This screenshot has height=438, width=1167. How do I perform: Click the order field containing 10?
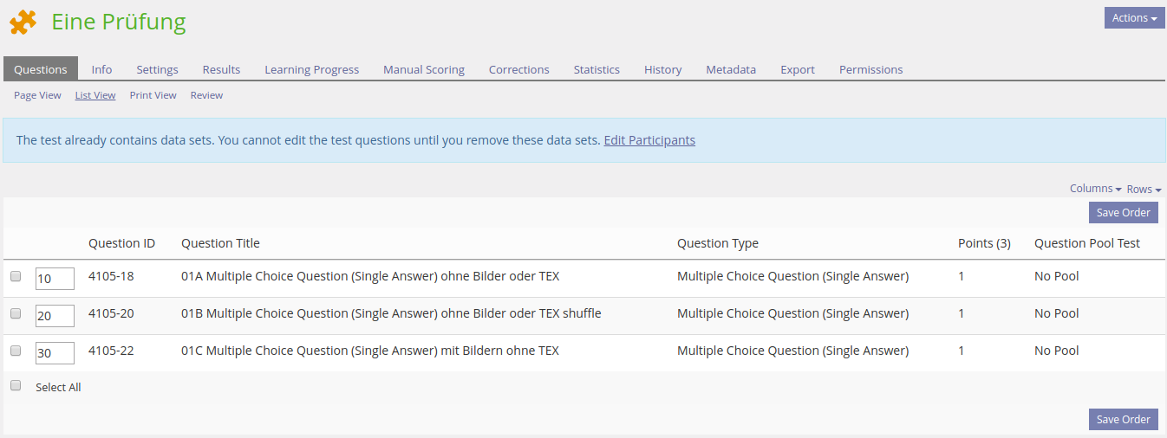[x=55, y=279]
